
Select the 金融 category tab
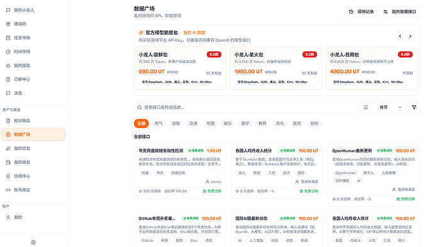176,123
